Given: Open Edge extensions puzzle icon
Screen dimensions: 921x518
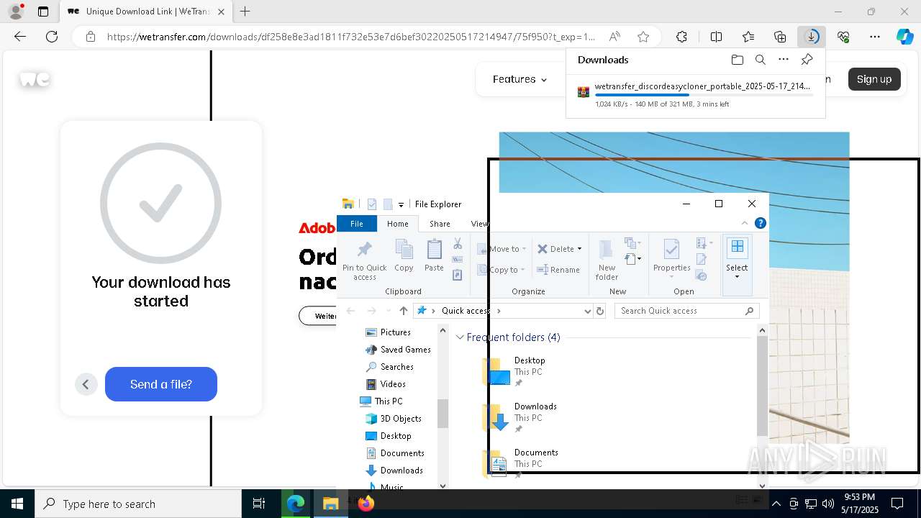Looking at the screenshot, I should tap(681, 37).
